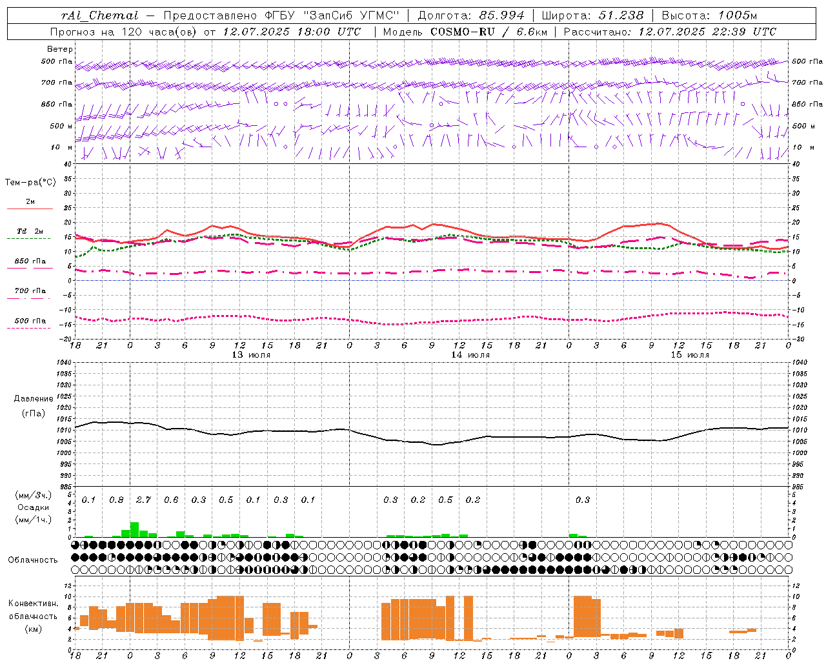Click the Облачность cloud cover label
The width and height of the screenshot is (826, 661).
[33, 560]
